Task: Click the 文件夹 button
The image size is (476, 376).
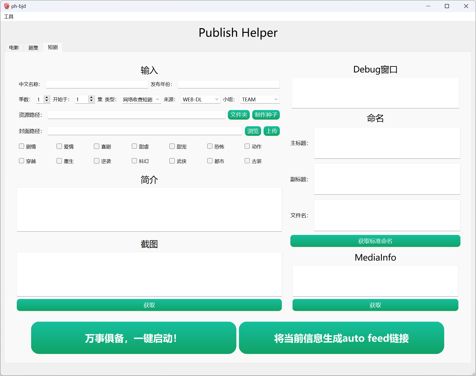Action: point(239,115)
